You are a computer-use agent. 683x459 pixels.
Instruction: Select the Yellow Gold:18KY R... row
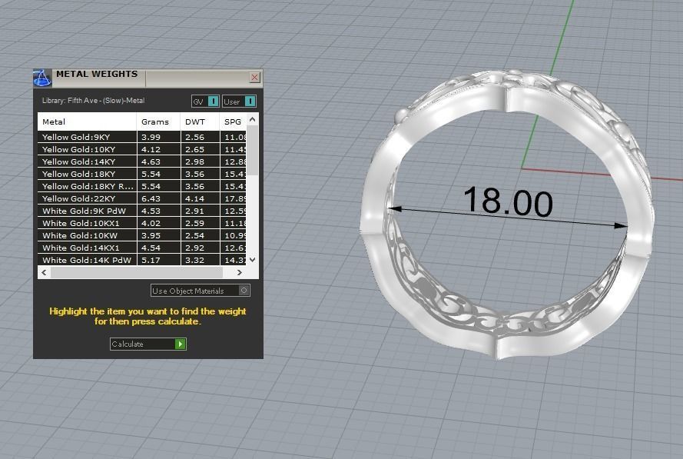coord(142,186)
